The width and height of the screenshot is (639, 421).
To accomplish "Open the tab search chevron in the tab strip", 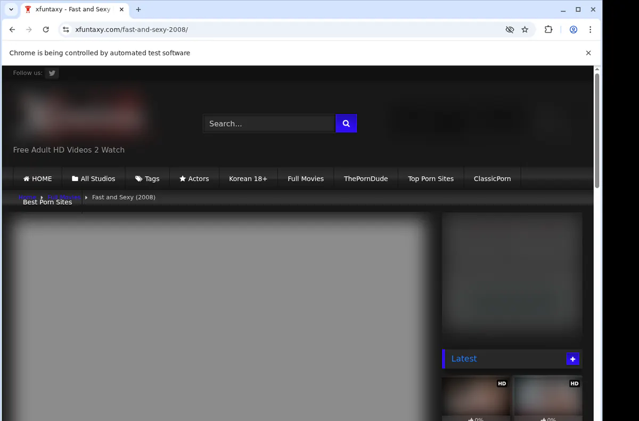I will click(11, 10).
